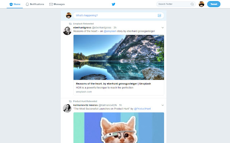
Task: Open Product Hunt Retweeted label
Action: click(85, 101)
